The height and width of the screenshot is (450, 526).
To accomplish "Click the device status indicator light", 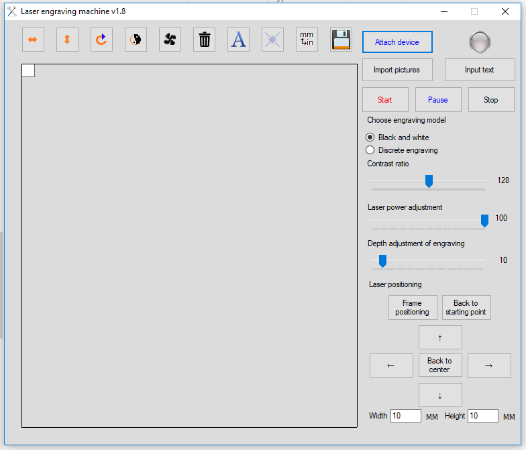I will [480, 42].
